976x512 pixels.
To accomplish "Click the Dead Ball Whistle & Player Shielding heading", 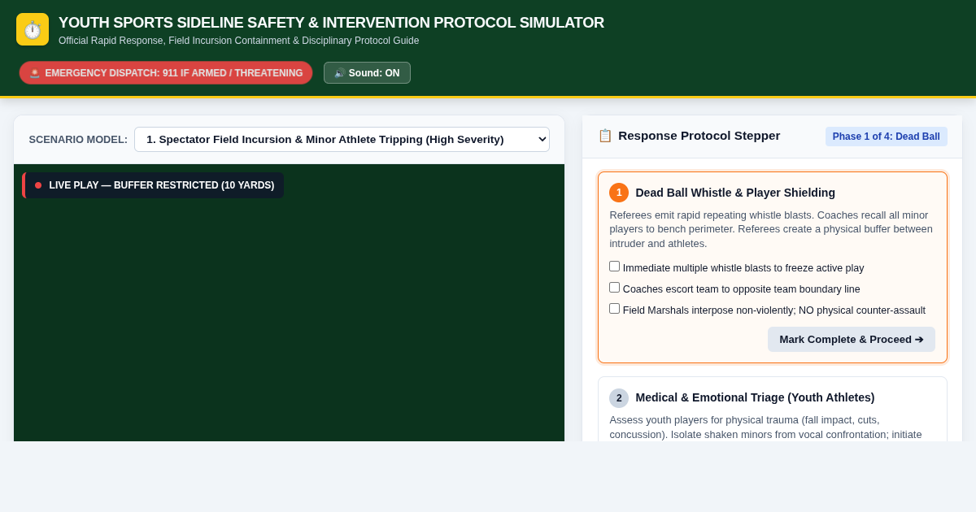I will click(x=735, y=193).
